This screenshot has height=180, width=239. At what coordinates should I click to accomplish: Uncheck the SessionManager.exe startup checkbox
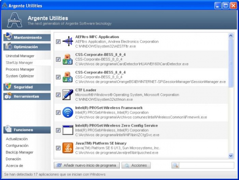click(x=58, y=77)
